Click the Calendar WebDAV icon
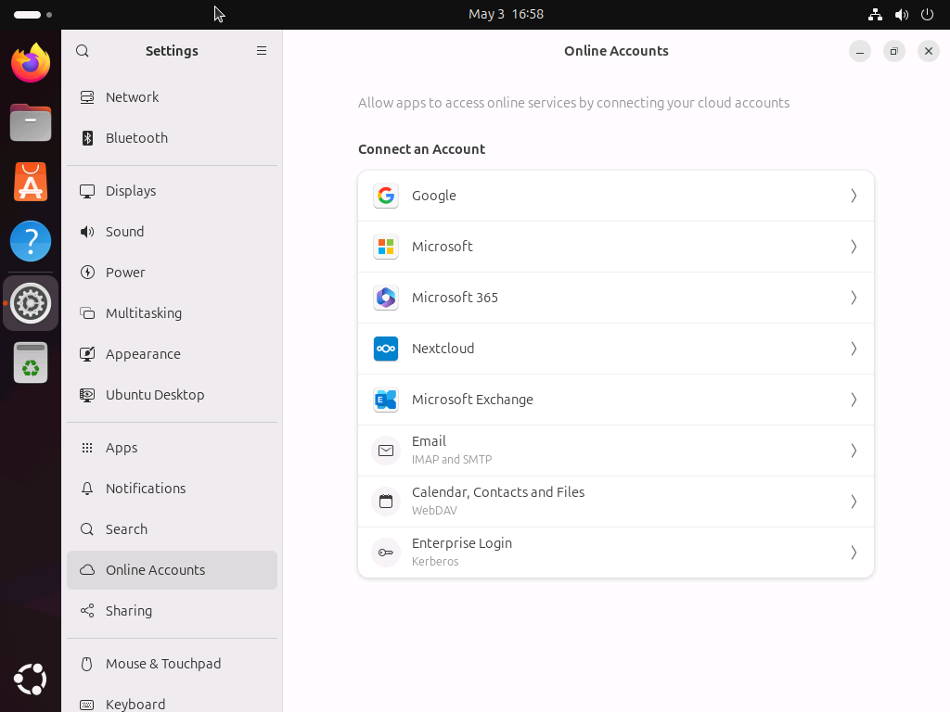Screen dimensions: 950x712 pos(386,502)
